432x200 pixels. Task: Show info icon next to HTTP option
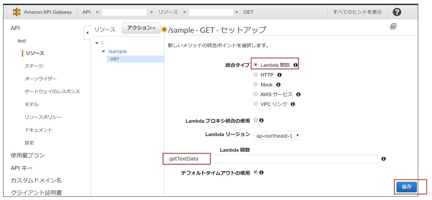279,75
